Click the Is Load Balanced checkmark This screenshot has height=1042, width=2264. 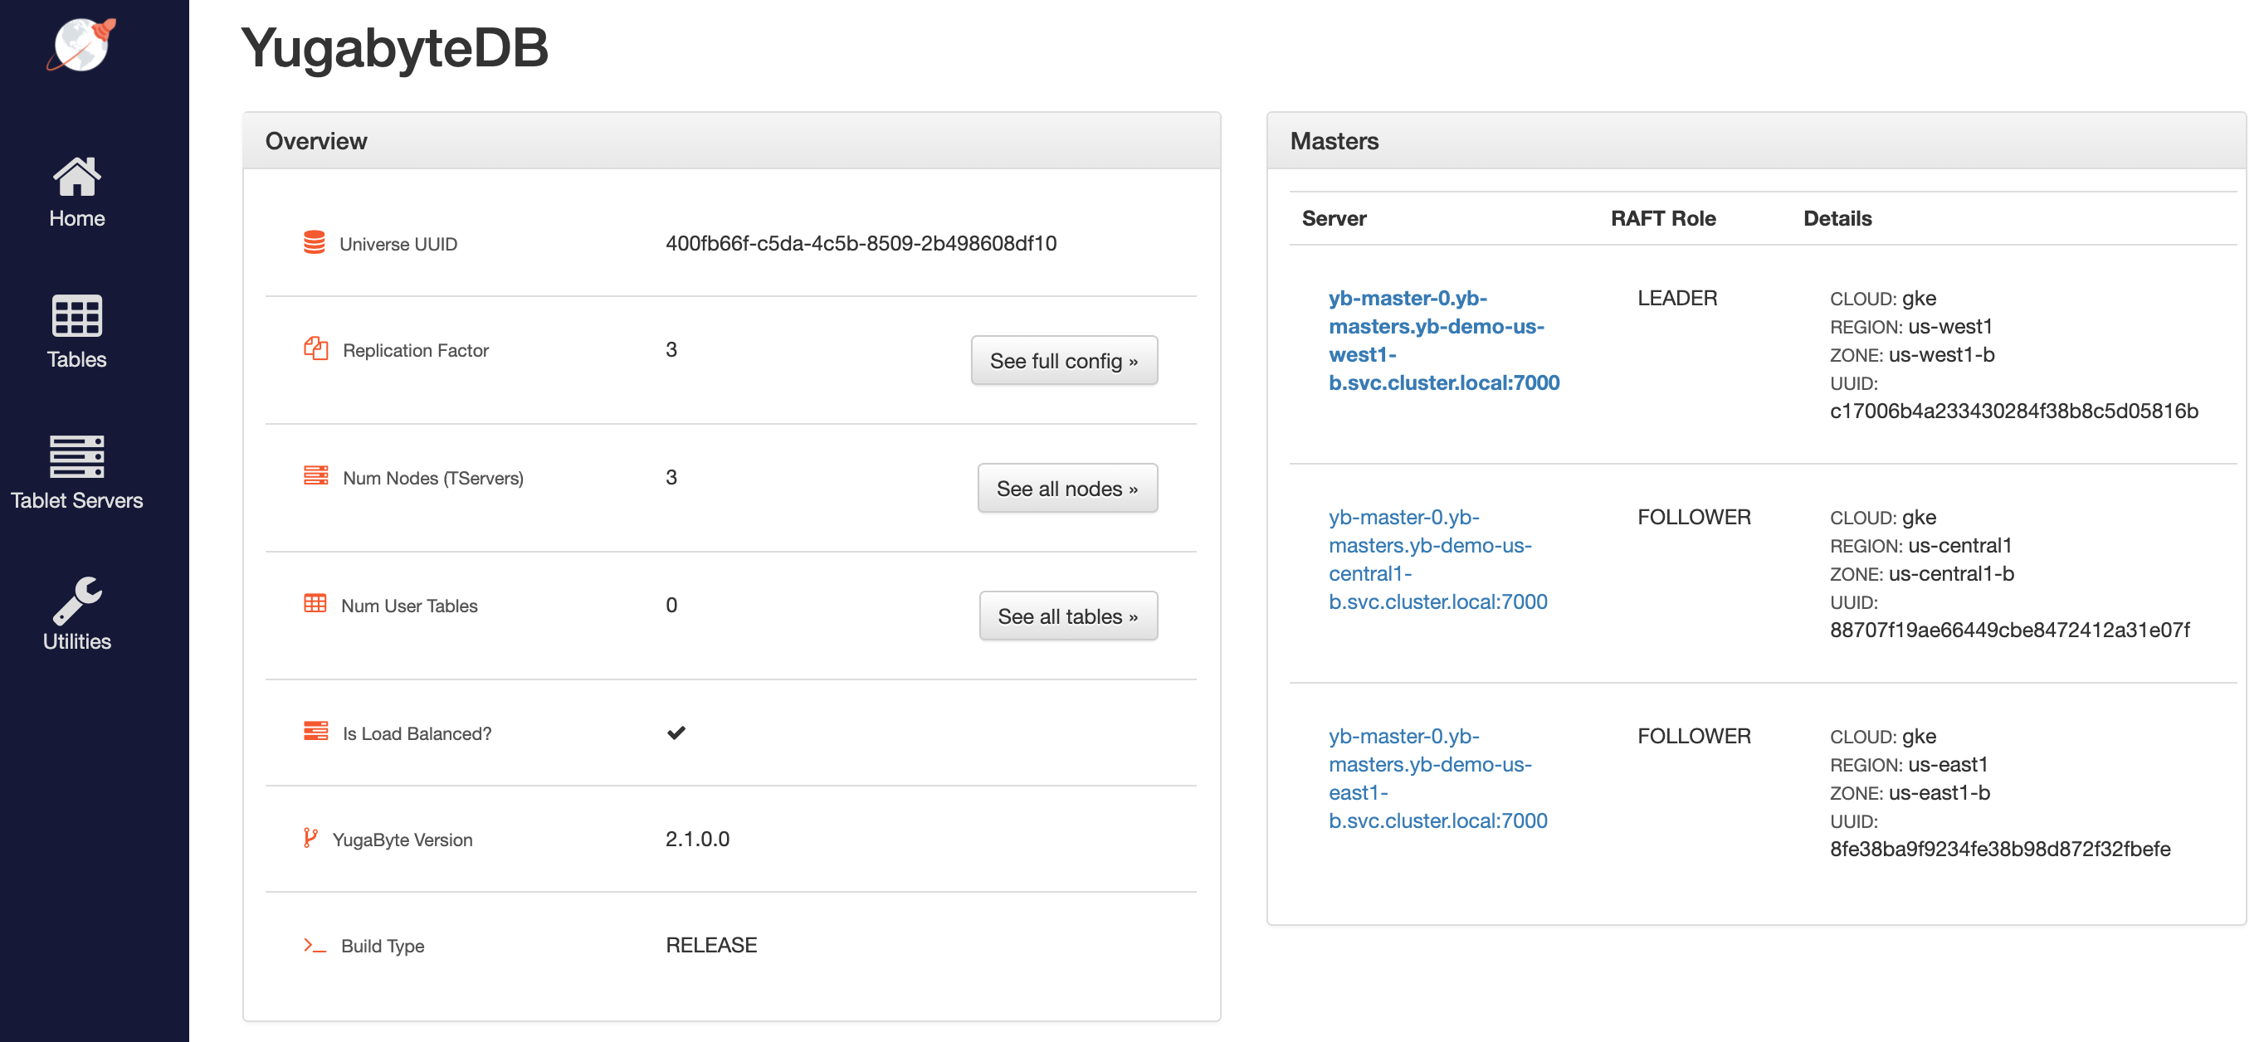[675, 732]
